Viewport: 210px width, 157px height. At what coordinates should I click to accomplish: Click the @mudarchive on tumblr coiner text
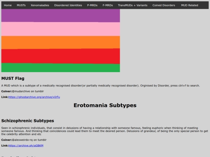point(28,91)
